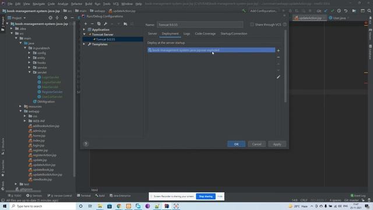The width and height of the screenshot is (373, 210).
Task: Open Refactor menu in menu bar
Action: click(76, 4)
